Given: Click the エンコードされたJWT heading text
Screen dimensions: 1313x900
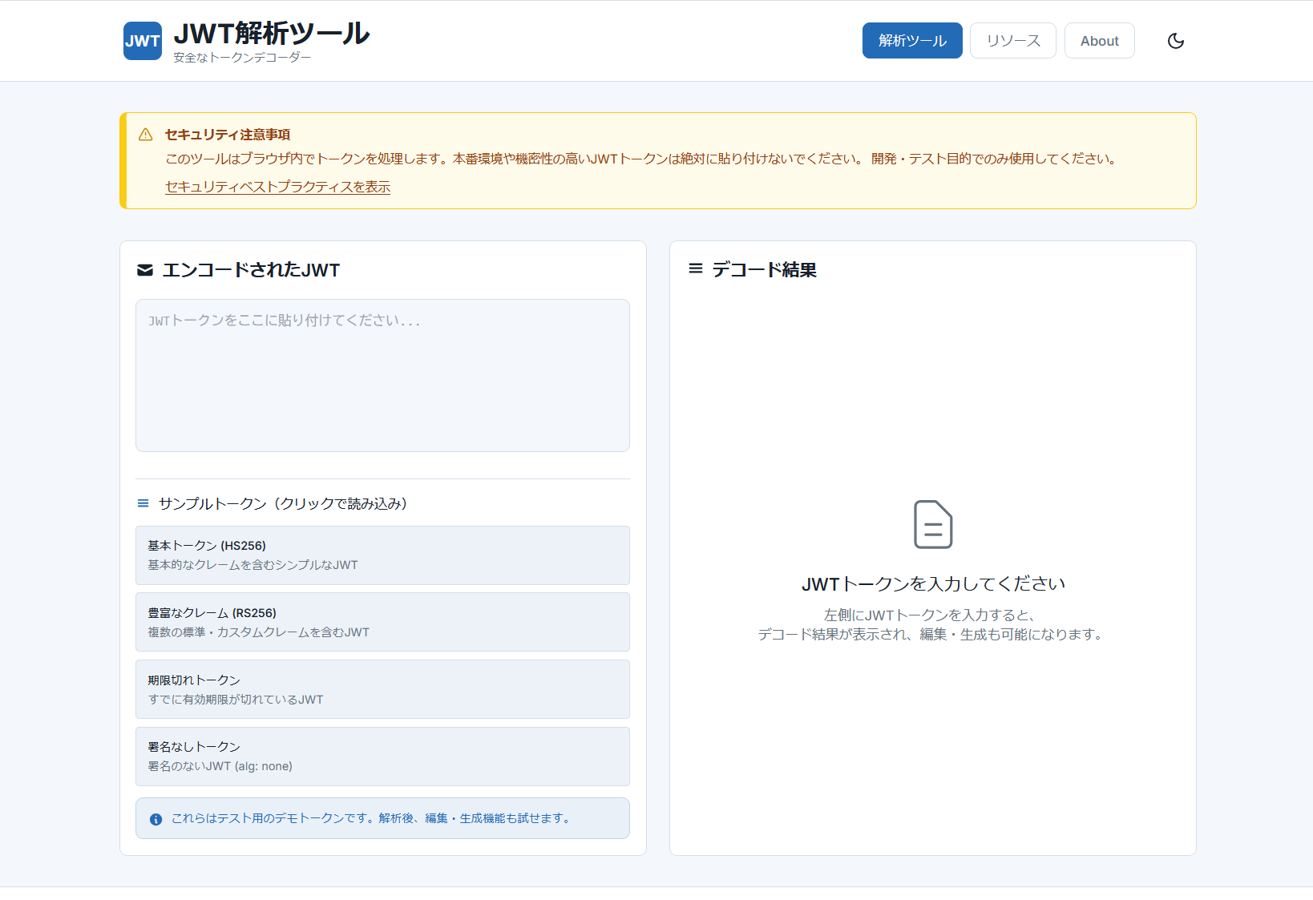Looking at the screenshot, I should click(251, 270).
